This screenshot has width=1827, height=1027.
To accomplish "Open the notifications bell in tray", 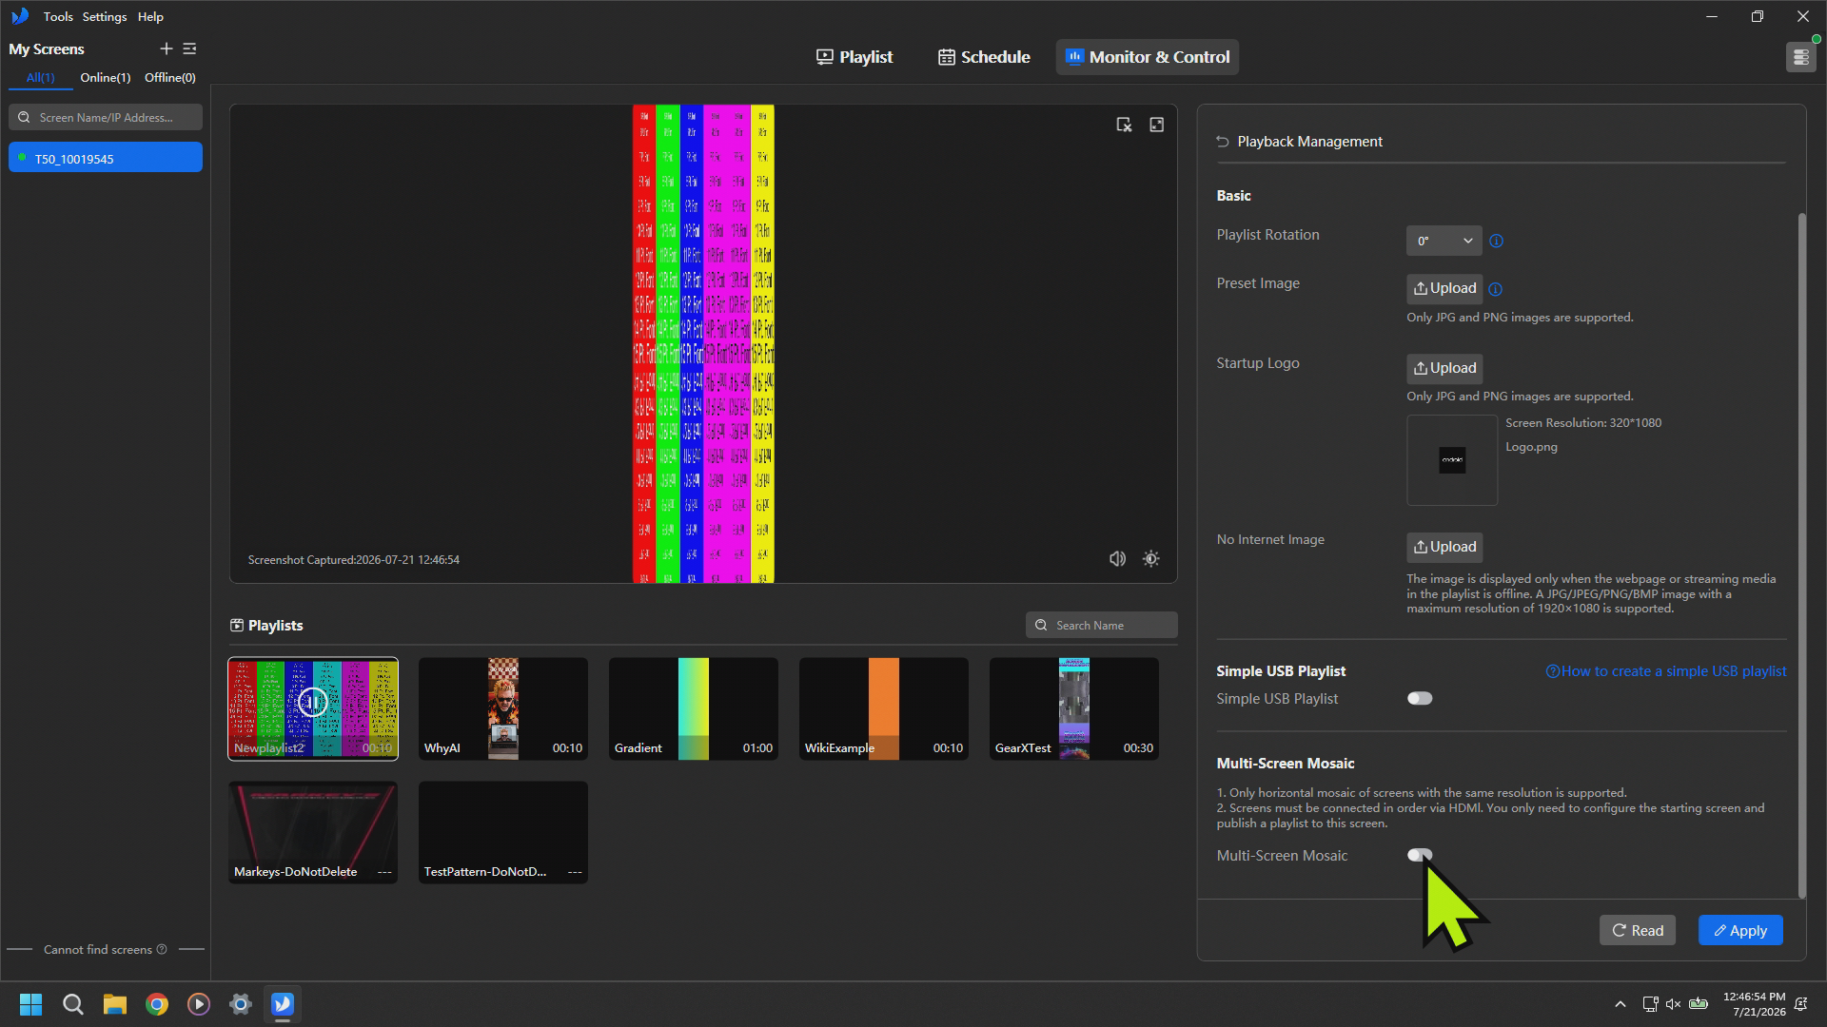I will (1801, 1004).
